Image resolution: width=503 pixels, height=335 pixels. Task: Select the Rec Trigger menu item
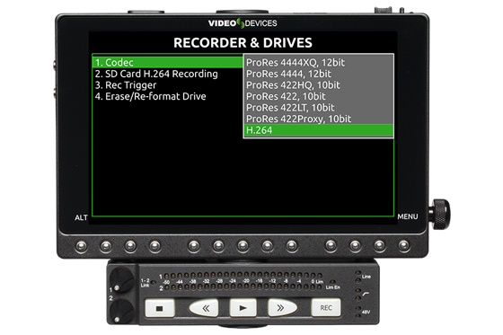tap(126, 85)
